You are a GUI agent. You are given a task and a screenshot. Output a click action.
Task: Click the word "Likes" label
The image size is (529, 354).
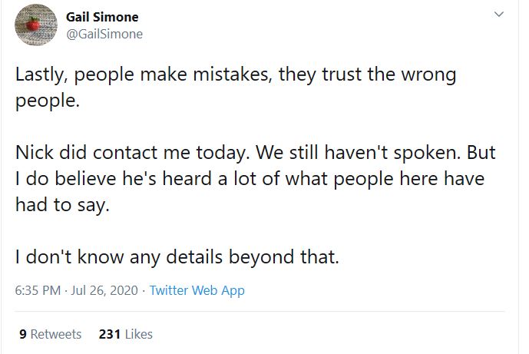[137, 334]
